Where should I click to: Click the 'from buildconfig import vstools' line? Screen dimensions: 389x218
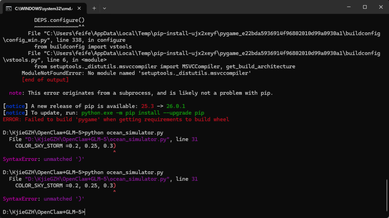tap(83, 47)
